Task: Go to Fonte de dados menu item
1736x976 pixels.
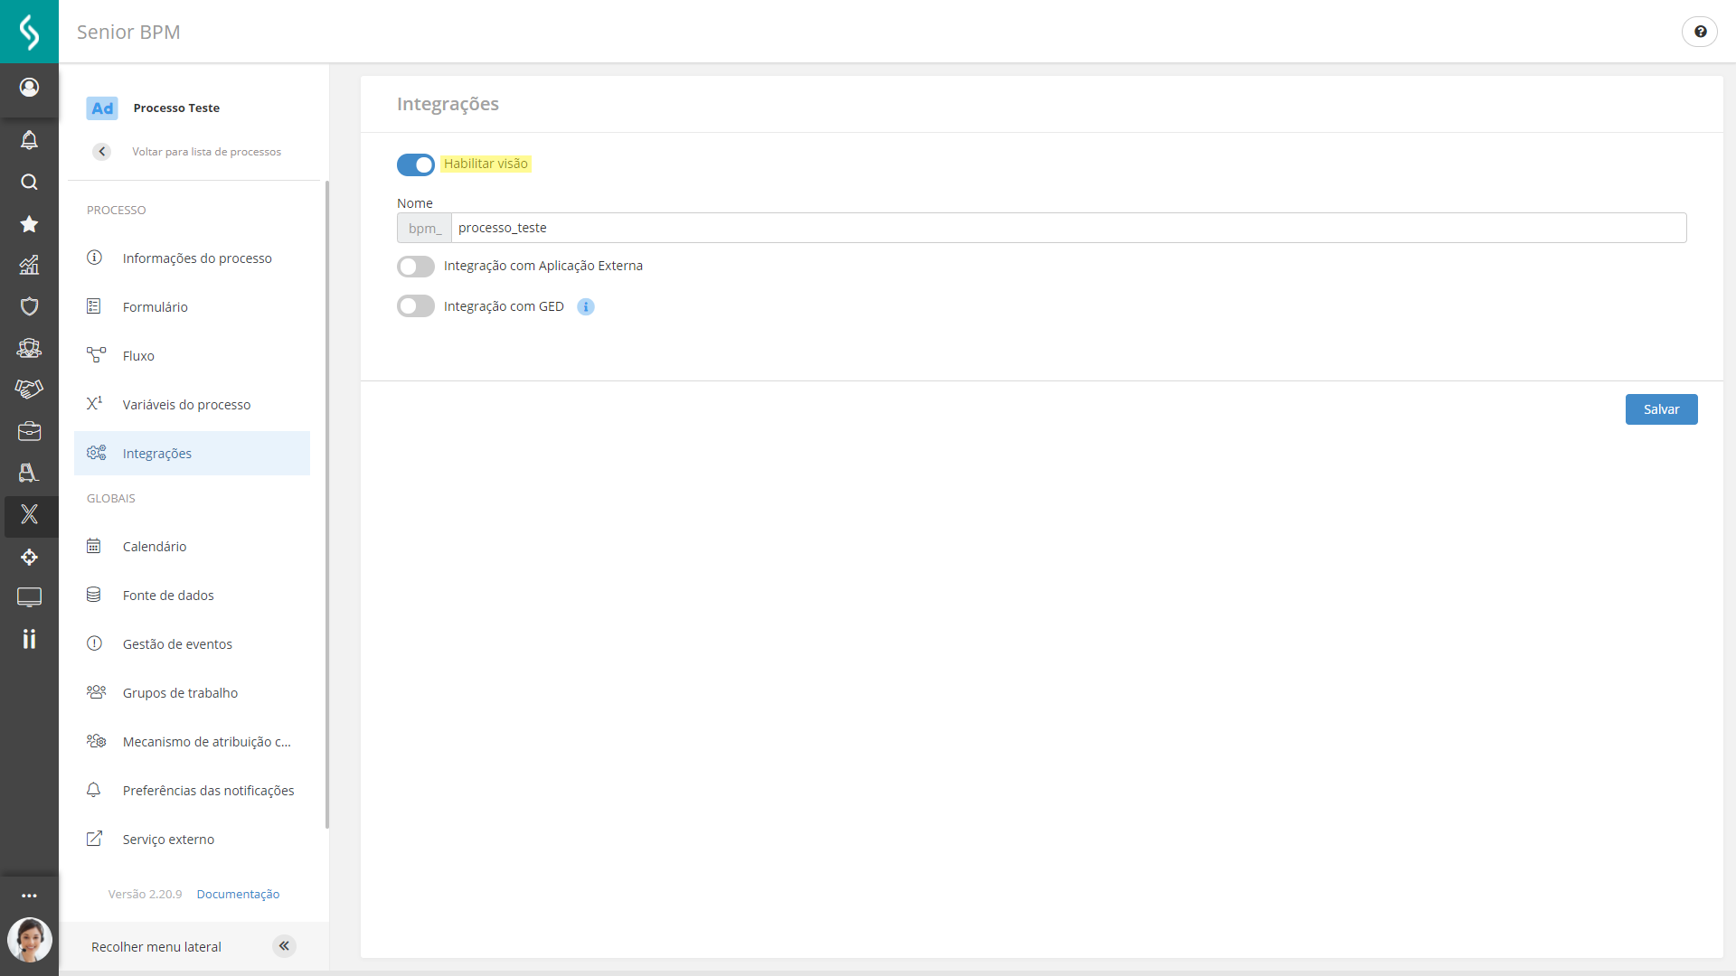Action: tap(168, 596)
